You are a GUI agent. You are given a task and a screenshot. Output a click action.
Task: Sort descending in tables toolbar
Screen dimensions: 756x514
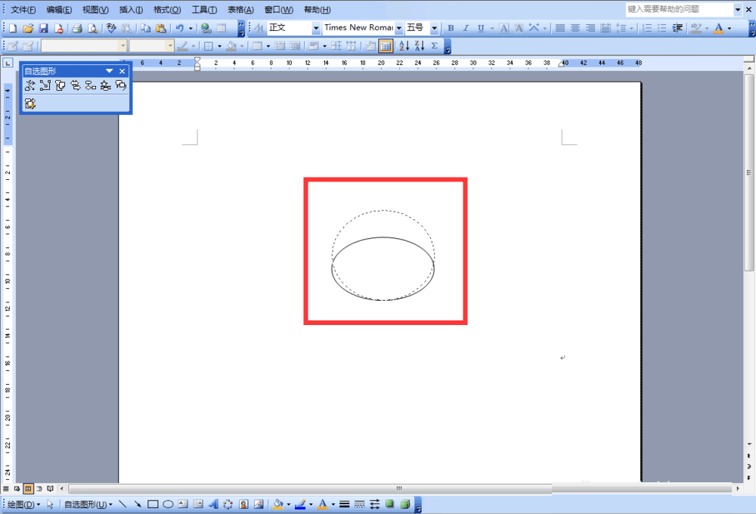click(x=420, y=46)
